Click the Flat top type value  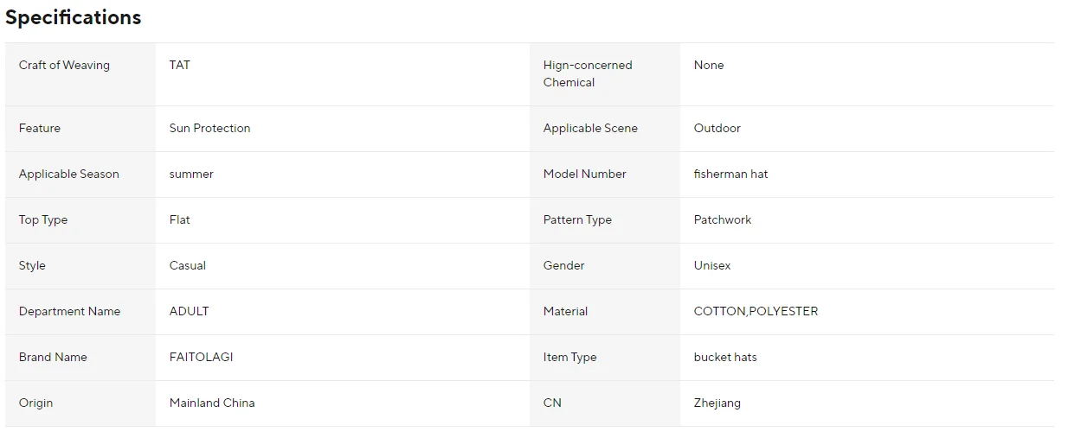[180, 219]
